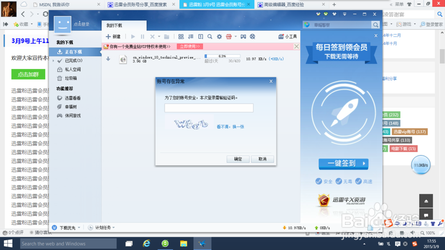Open the delete options dropdown arrow
Image resolution: width=445 pixels, height=250 pixels.
(x=159, y=36)
